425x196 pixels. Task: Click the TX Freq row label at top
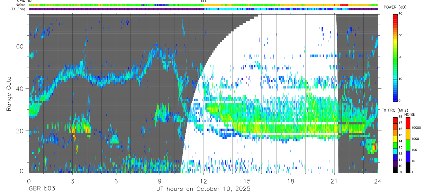coord(19,9)
